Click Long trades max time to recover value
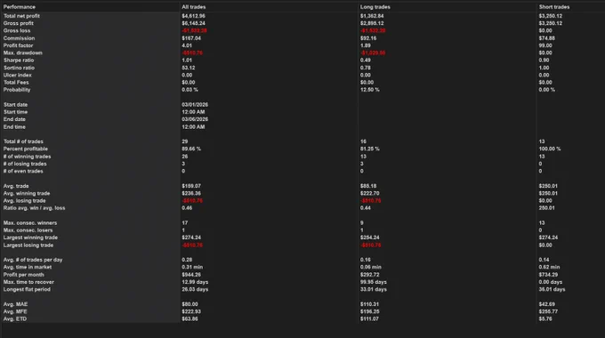The image size is (605, 338). pos(374,282)
